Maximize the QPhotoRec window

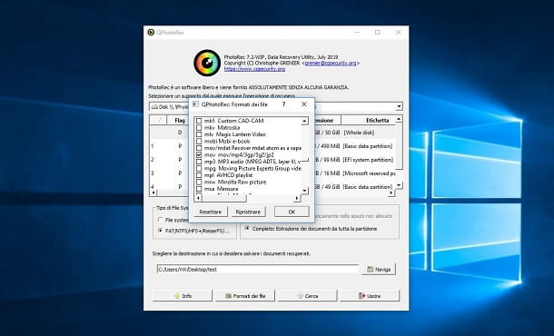378,32
